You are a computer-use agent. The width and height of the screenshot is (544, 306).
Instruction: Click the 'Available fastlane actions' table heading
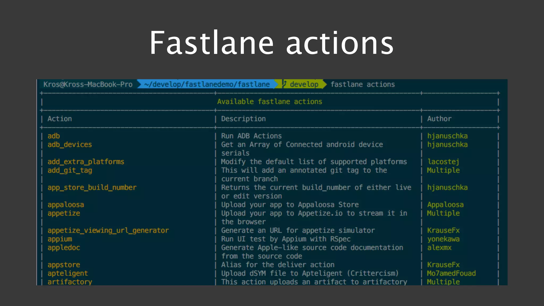coord(270,102)
